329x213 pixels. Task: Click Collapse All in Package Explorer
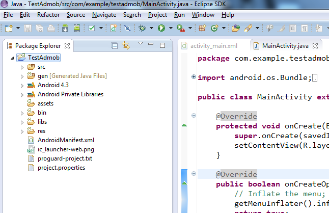point(115,45)
